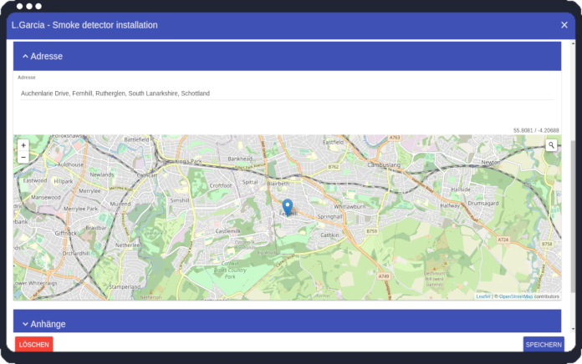Click the Drumsagard label on the map

point(482,203)
